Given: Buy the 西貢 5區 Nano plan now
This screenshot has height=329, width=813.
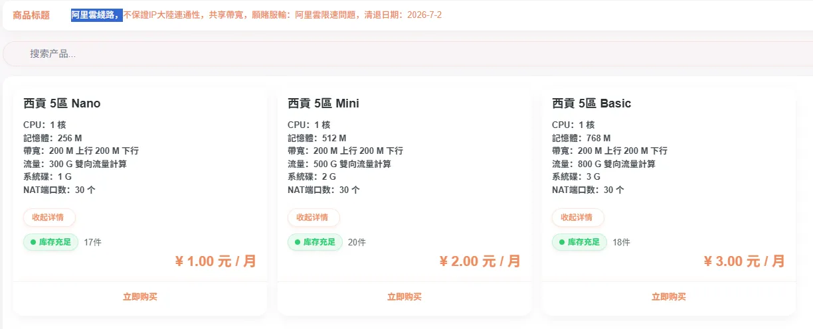Looking at the screenshot, I should 140,297.
